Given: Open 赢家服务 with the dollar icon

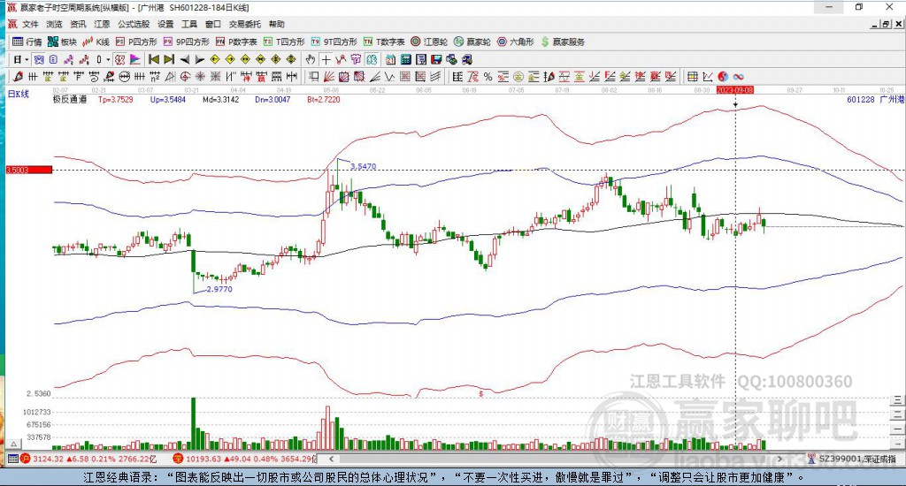Looking at the screenshot, I should (x=563, y=42).
